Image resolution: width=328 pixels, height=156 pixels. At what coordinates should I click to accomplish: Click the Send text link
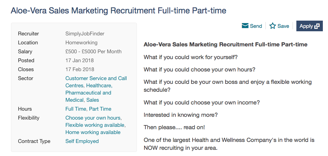[x=256, y=26]
